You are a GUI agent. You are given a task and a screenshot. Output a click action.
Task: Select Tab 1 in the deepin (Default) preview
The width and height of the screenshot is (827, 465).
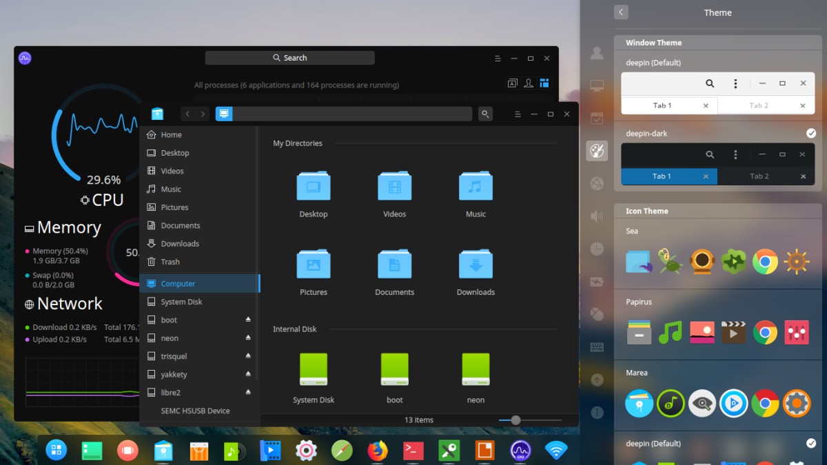click(664, 105)
